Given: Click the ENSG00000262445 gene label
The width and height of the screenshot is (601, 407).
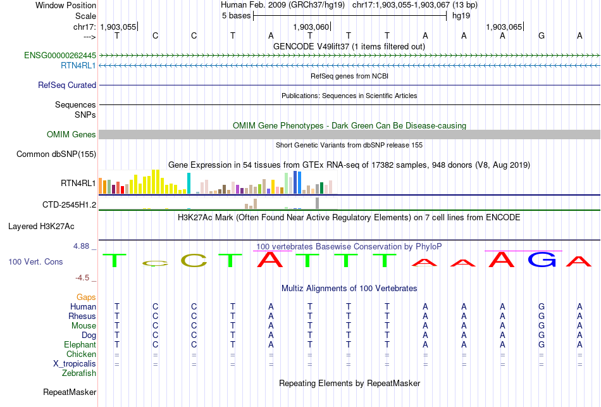Looking at the screenshot, I should (60, 55).
